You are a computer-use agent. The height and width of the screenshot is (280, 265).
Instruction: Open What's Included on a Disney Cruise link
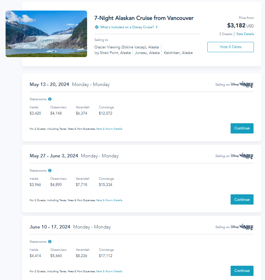click(x=127, y=27)
